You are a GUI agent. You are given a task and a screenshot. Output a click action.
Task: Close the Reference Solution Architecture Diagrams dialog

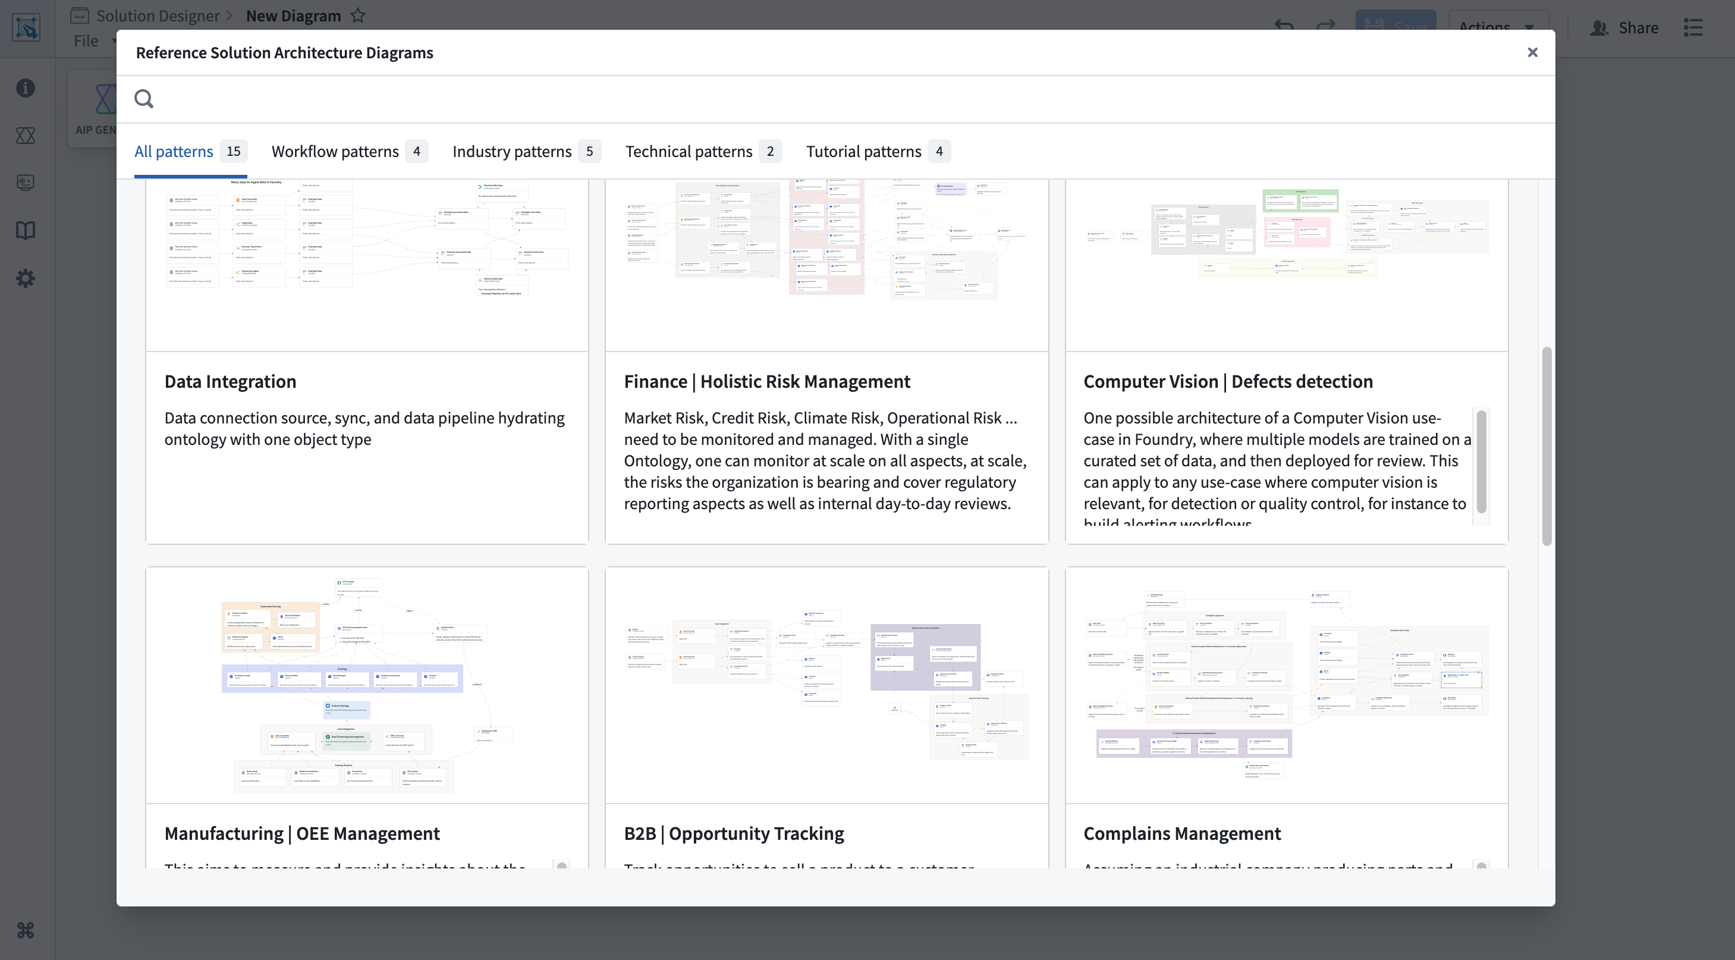click(1532, 52)
